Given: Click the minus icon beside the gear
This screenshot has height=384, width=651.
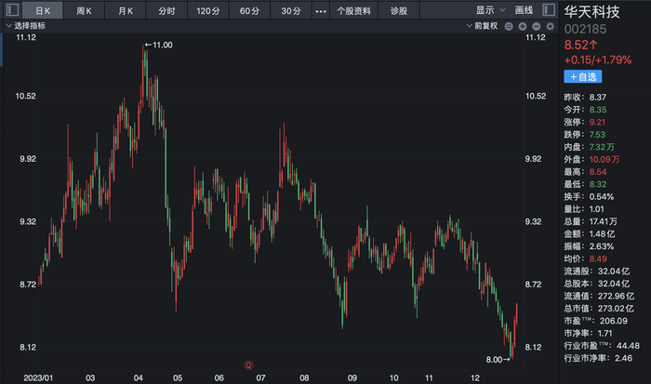Looking at the screenshot, I should pyautogui.click(x=535, y=27).
